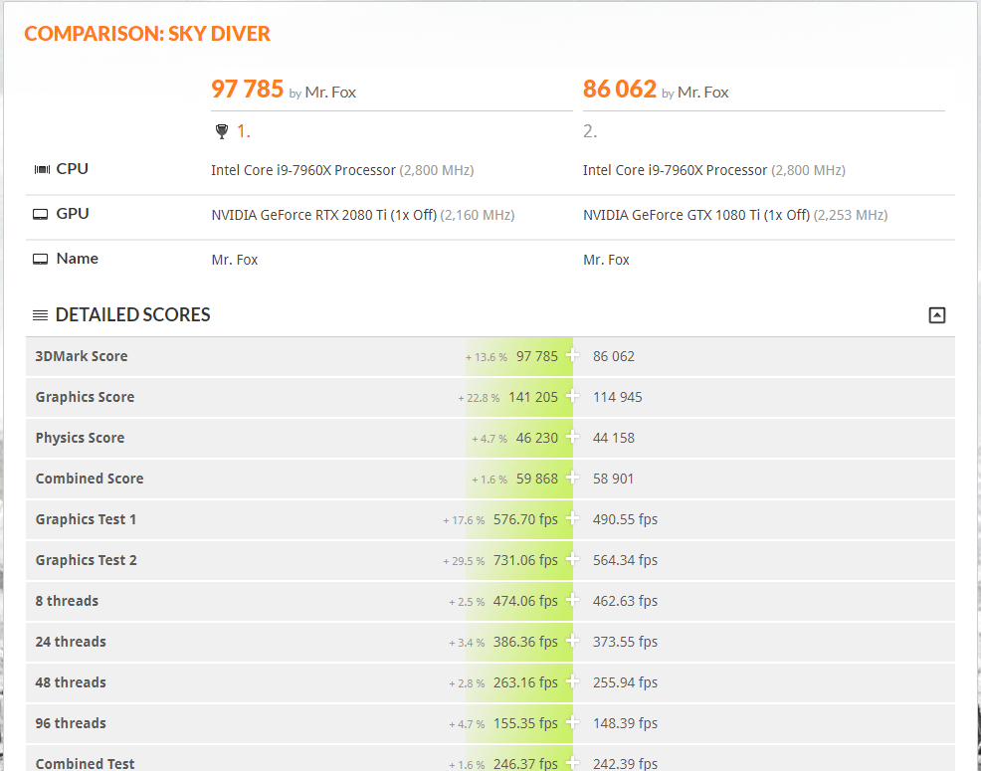Click the CPU chip icon

[42, 169]
